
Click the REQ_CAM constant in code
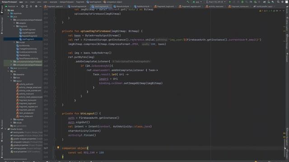(89, 153)
